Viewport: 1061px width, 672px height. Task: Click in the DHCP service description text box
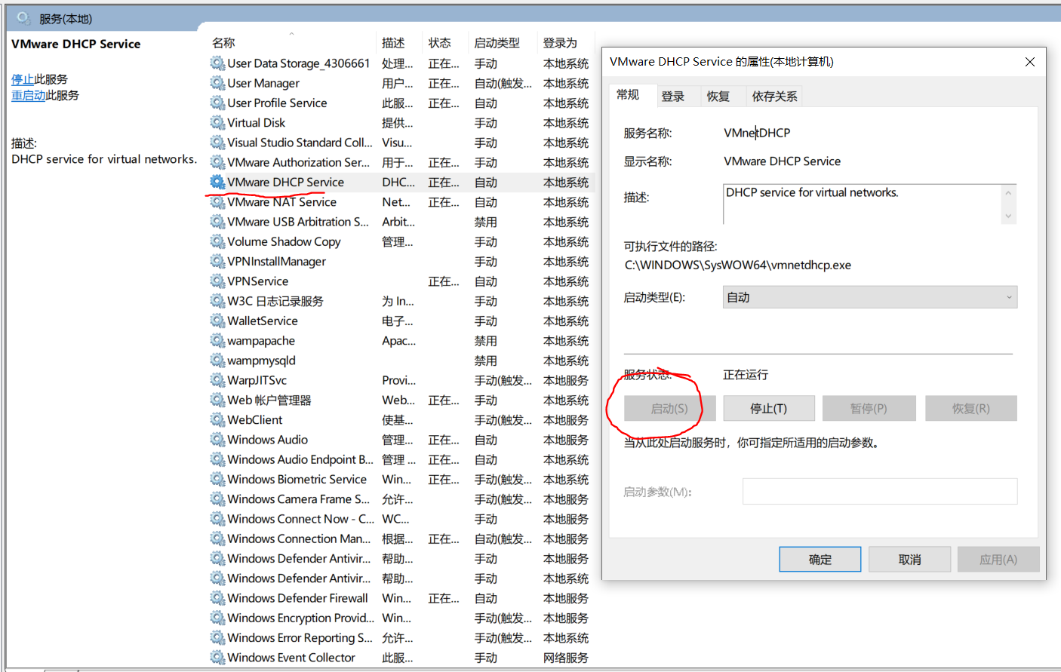click(x=862, y=204)
